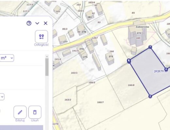Click the Zabierzów place label
Screen dimensions: 170x130
pyautogui.click(x=142, y=27)
